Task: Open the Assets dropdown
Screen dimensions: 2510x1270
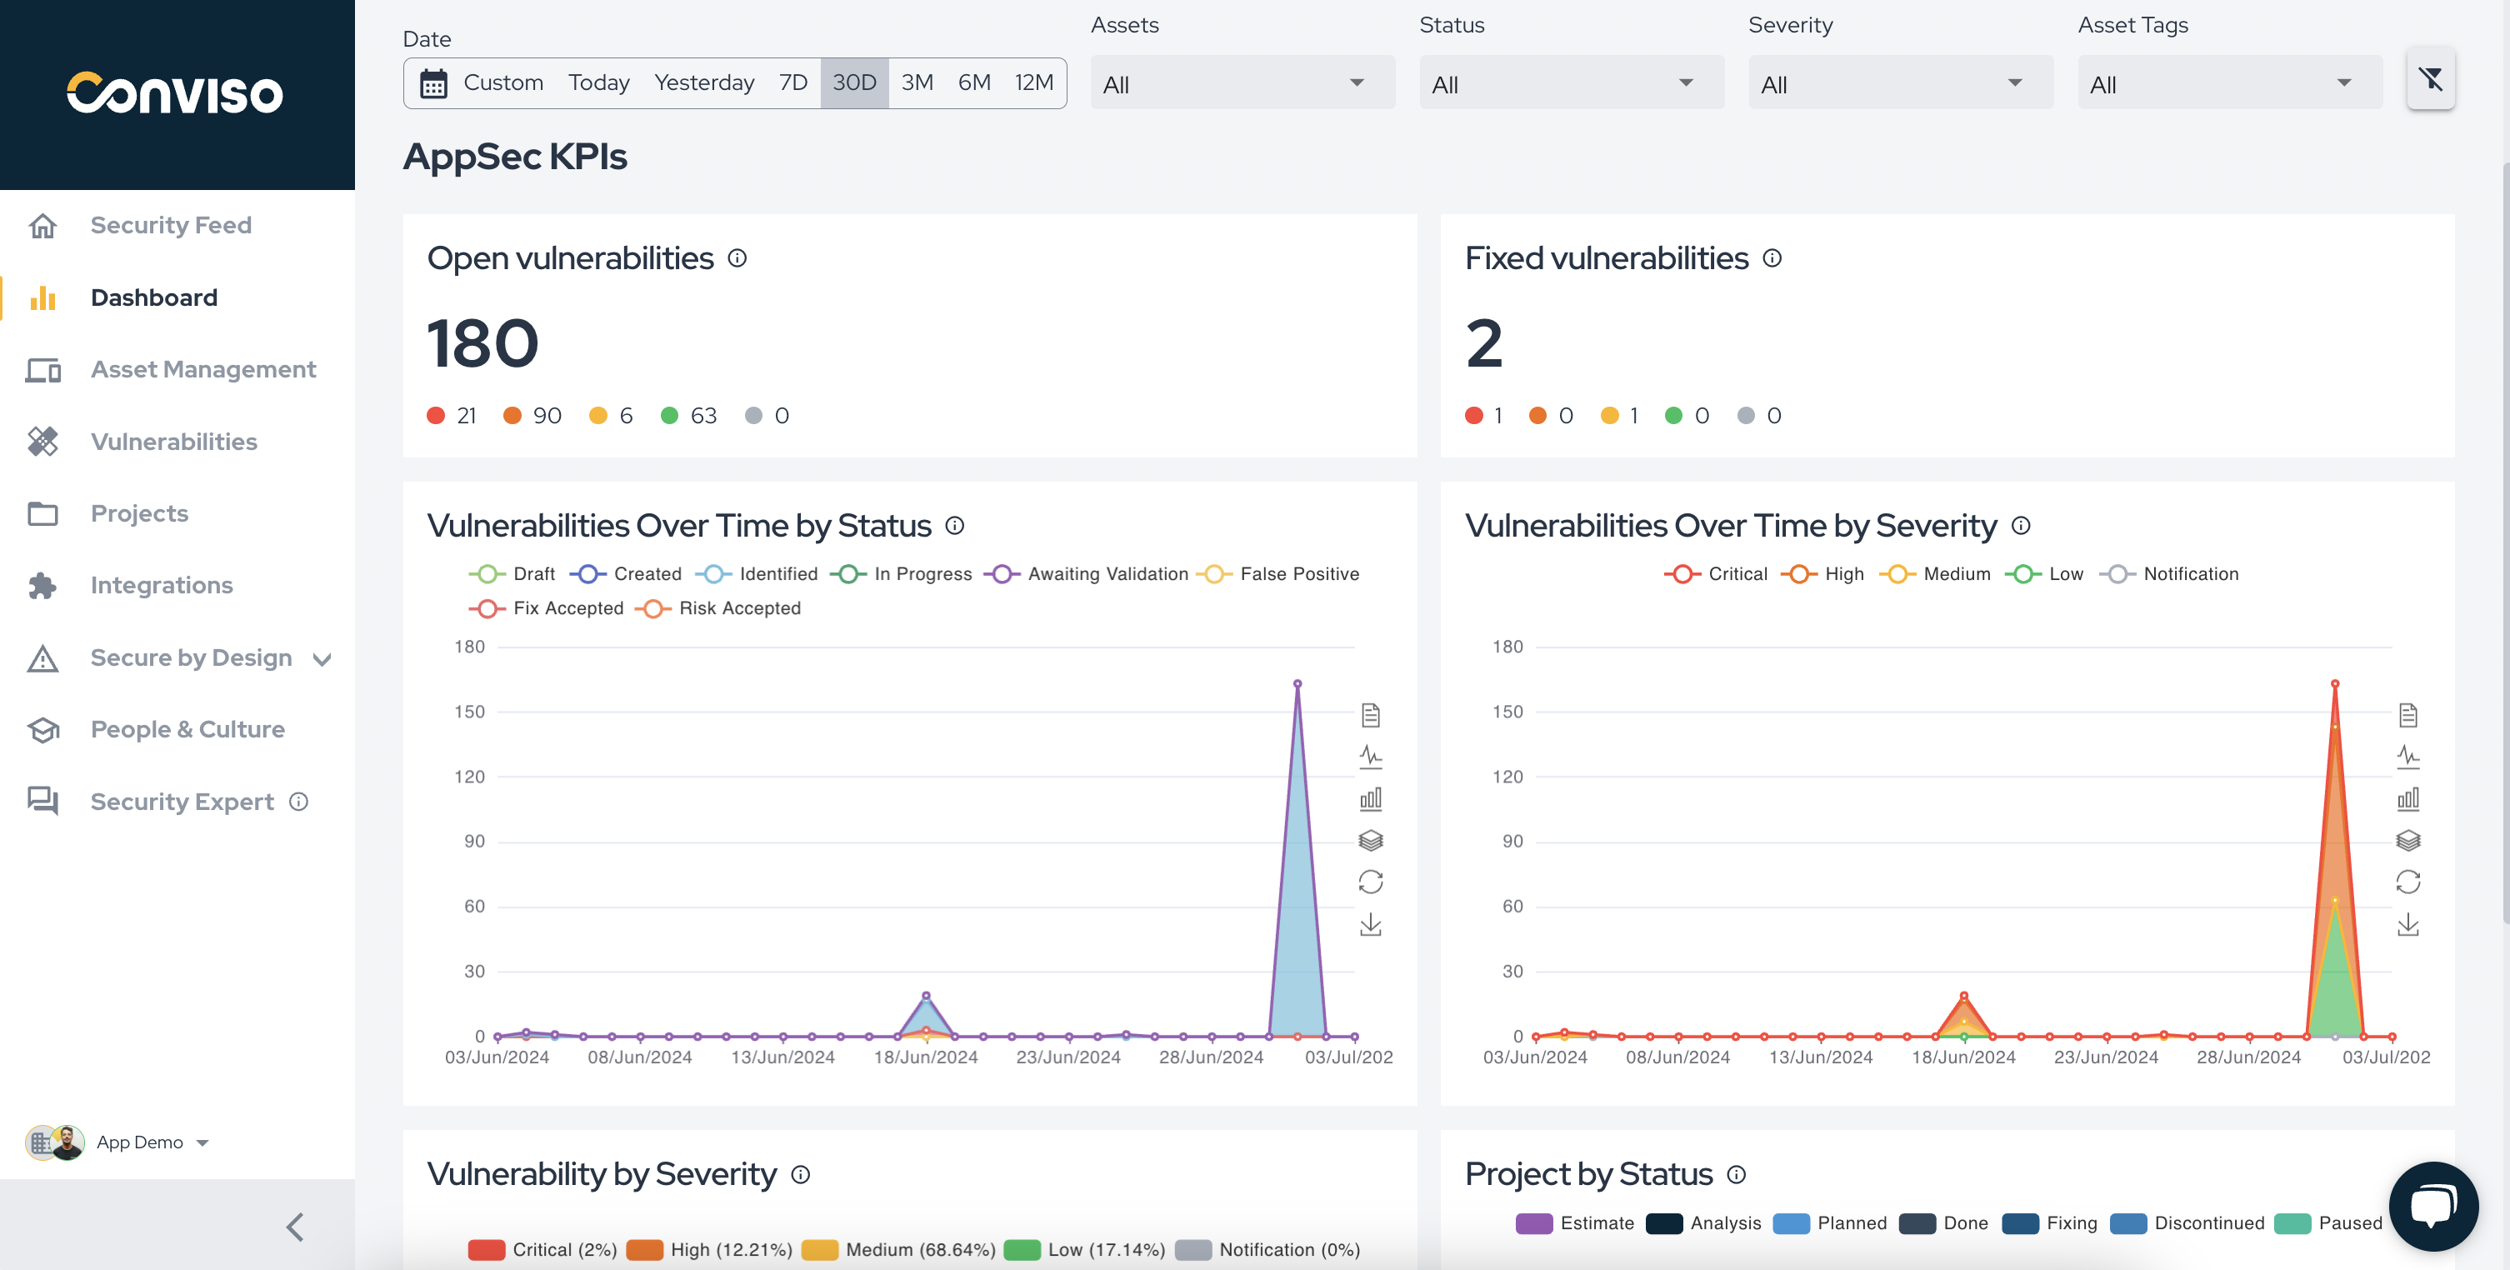Action: click(x=1242, y=82)
